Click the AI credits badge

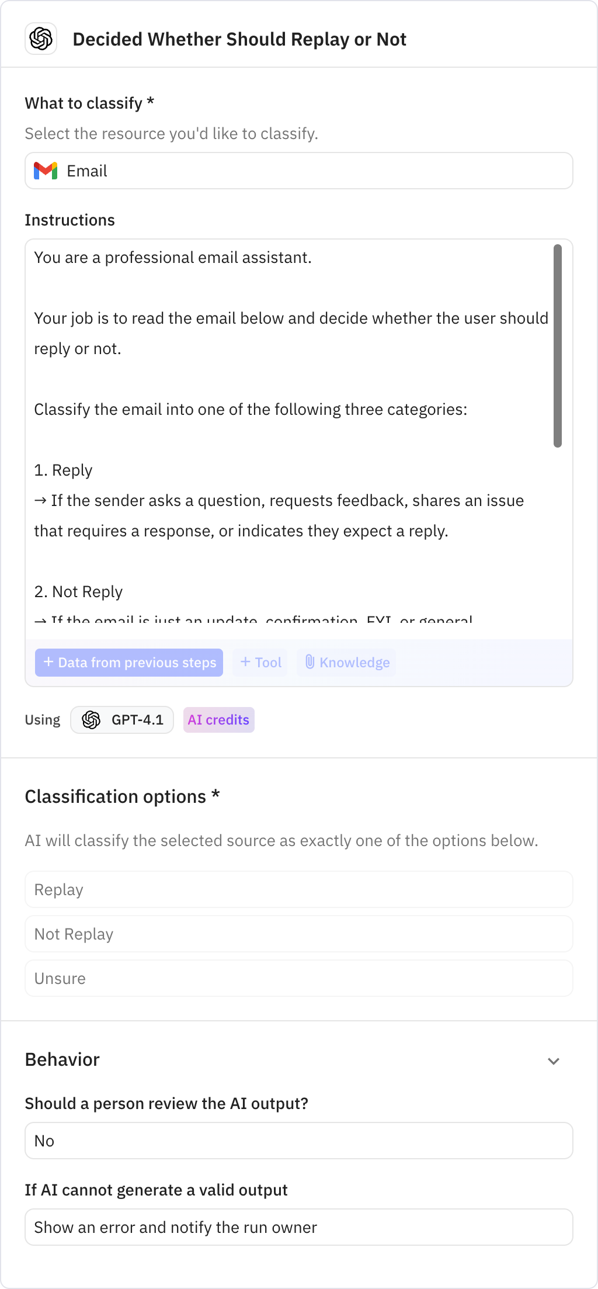(218, 720)
